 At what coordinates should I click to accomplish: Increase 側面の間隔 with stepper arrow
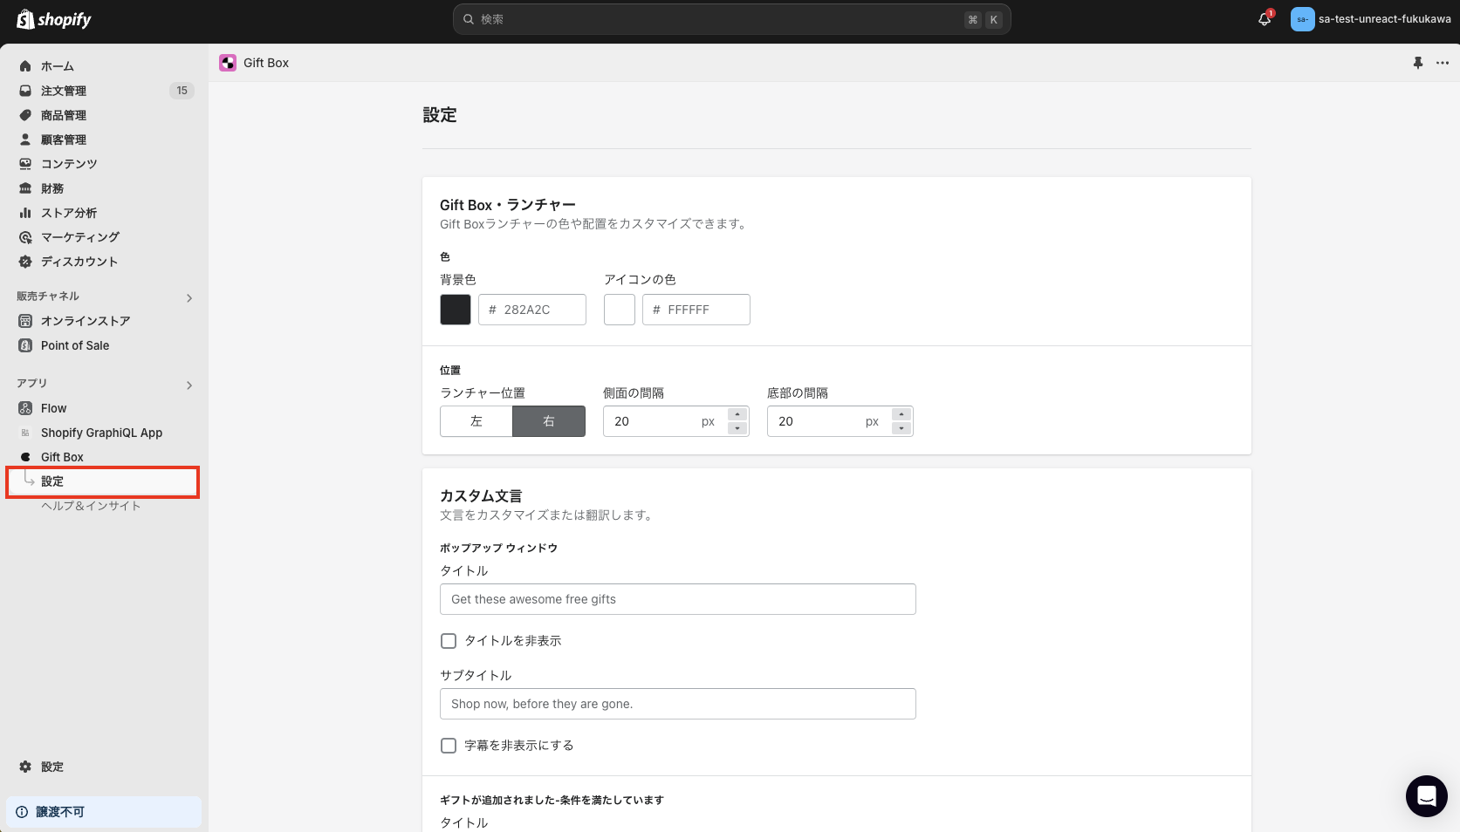737,415
